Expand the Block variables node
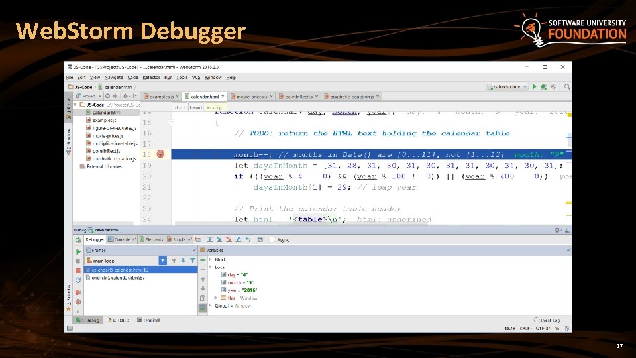 (211, 259)
